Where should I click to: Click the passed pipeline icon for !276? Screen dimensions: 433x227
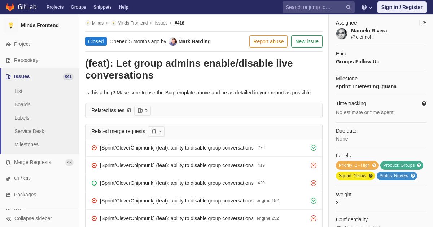[314, 148]
